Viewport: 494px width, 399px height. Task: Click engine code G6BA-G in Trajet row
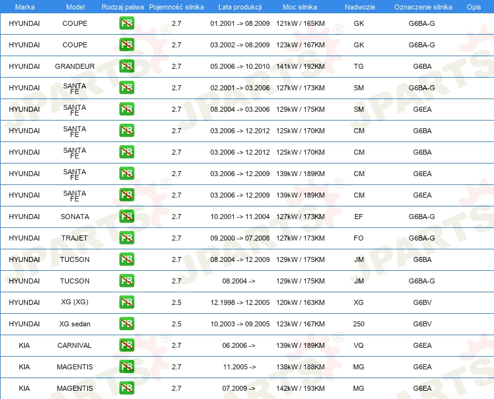(422, 238)
